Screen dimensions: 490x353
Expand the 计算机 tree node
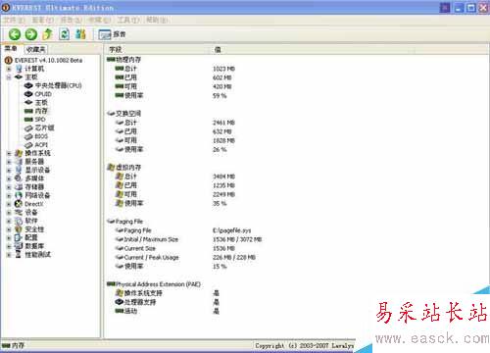9,69
